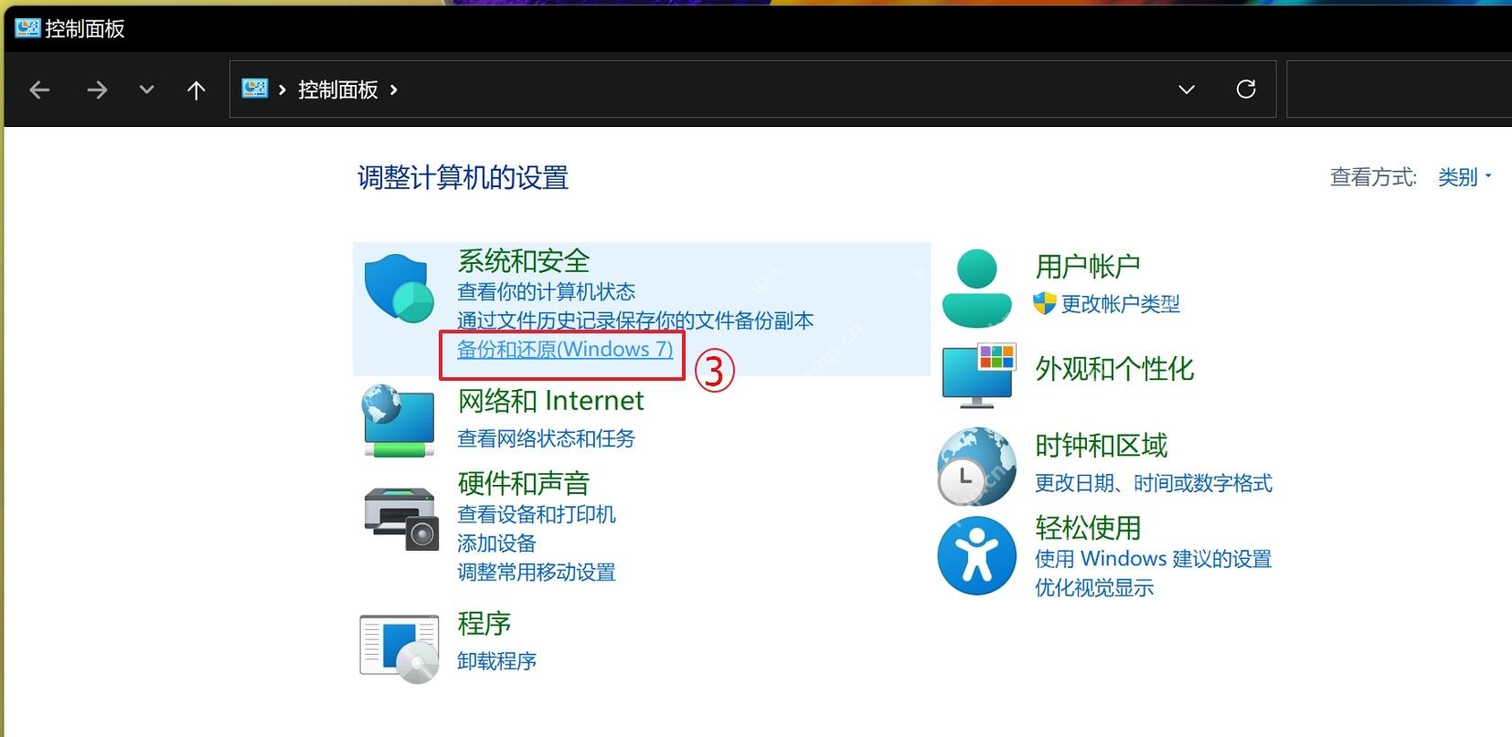Viewport: 1512px width, 737px height.
Task: Click 控制面板 breadcrumb in address bar
Action: (338, 89)
